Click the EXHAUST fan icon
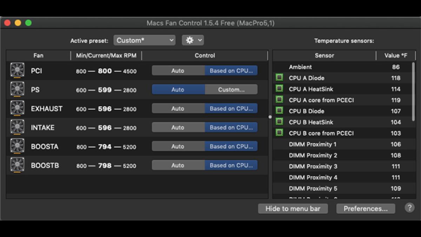Screen dimensions: 421x237 click(17, 108)
